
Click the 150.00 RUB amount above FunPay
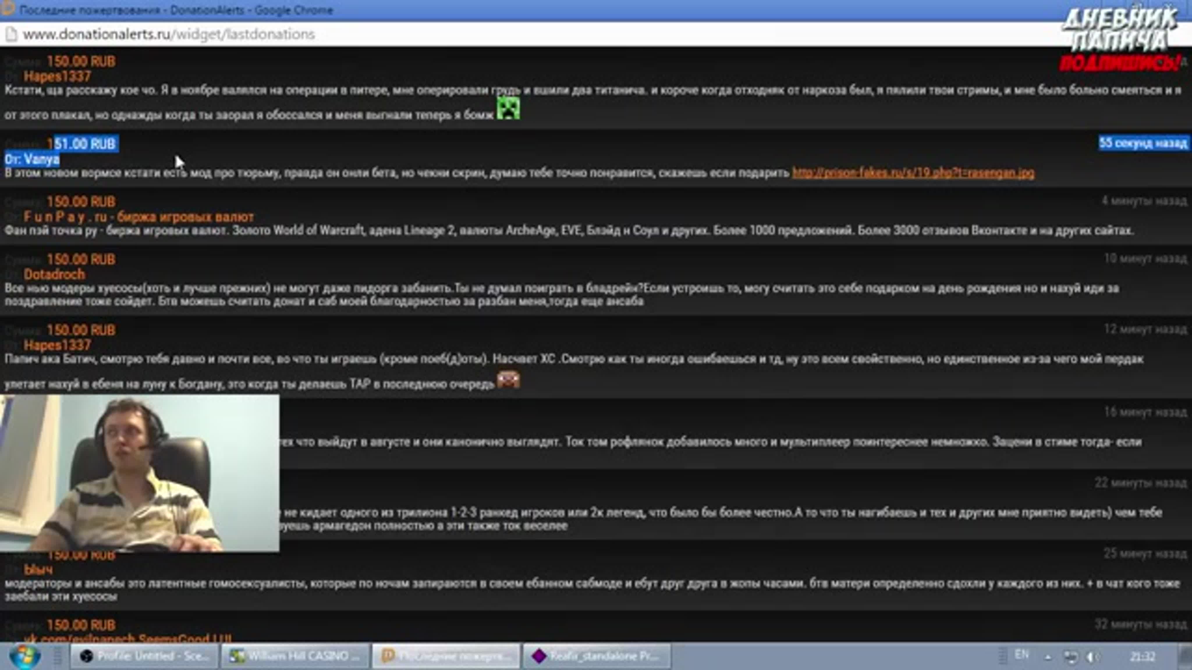point(81,202)
